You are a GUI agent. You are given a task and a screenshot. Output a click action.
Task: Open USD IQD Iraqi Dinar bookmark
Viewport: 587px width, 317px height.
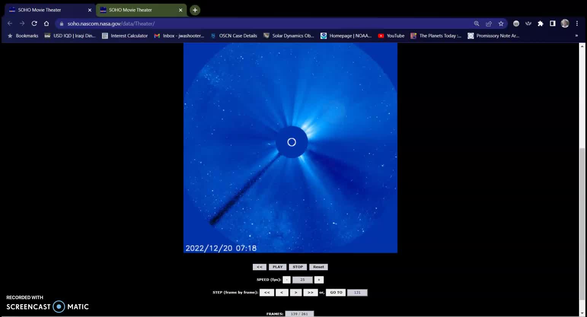click(70, 36)
